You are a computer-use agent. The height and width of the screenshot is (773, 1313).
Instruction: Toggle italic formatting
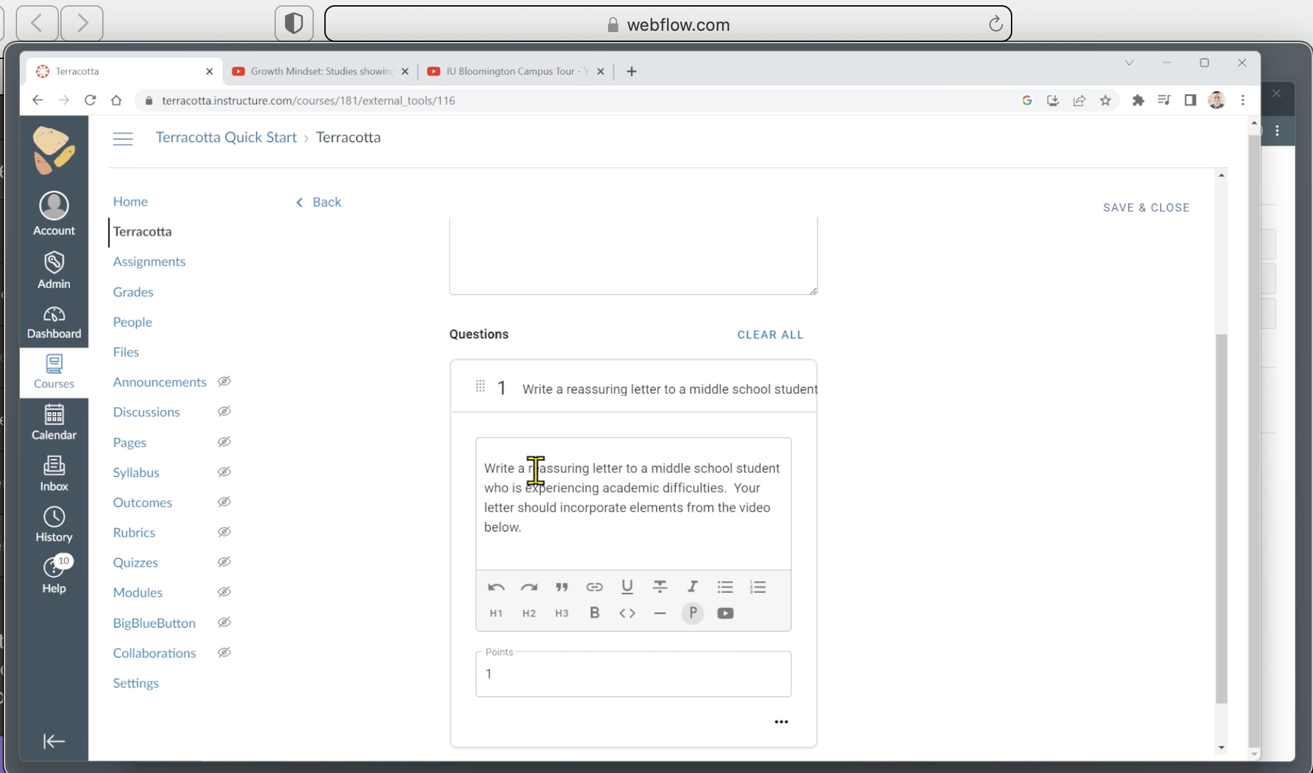(x=693, y=587)
